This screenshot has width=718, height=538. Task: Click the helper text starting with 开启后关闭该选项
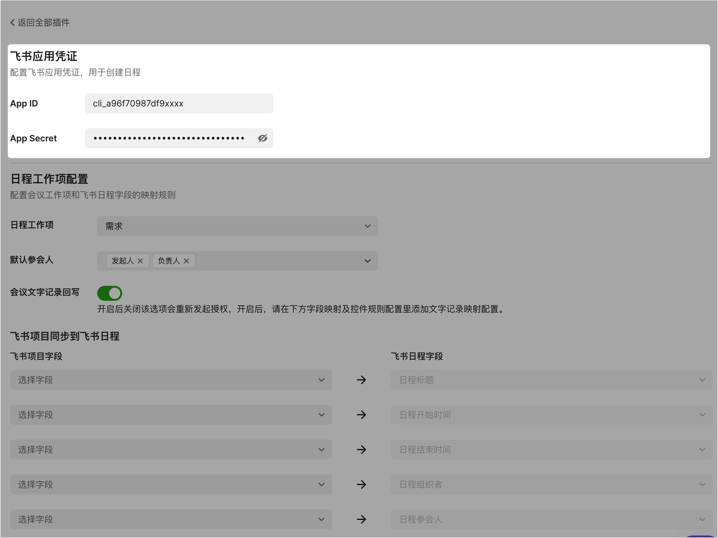pyautogui.click(x=301, y=309)
